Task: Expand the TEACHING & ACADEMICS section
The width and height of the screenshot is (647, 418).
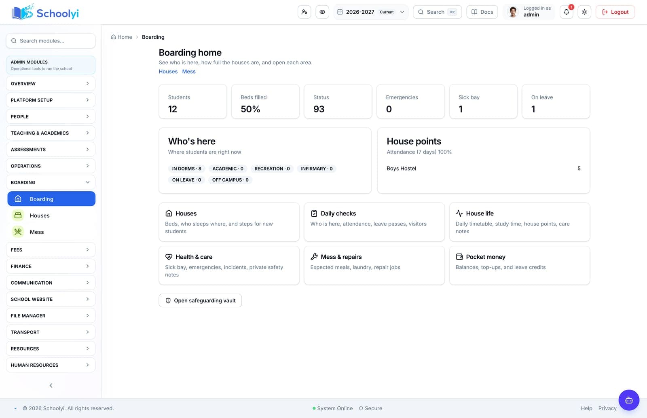Action: click(x=51, y=133)
